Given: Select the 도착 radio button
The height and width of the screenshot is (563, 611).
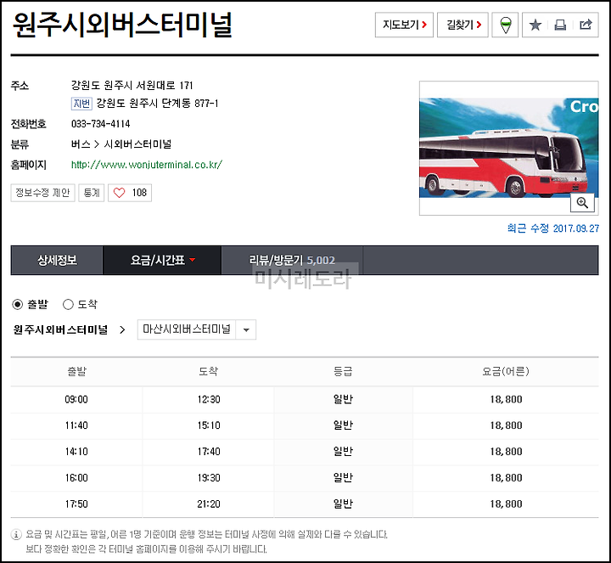Looking at the screenshot, I should coord(68,304).
